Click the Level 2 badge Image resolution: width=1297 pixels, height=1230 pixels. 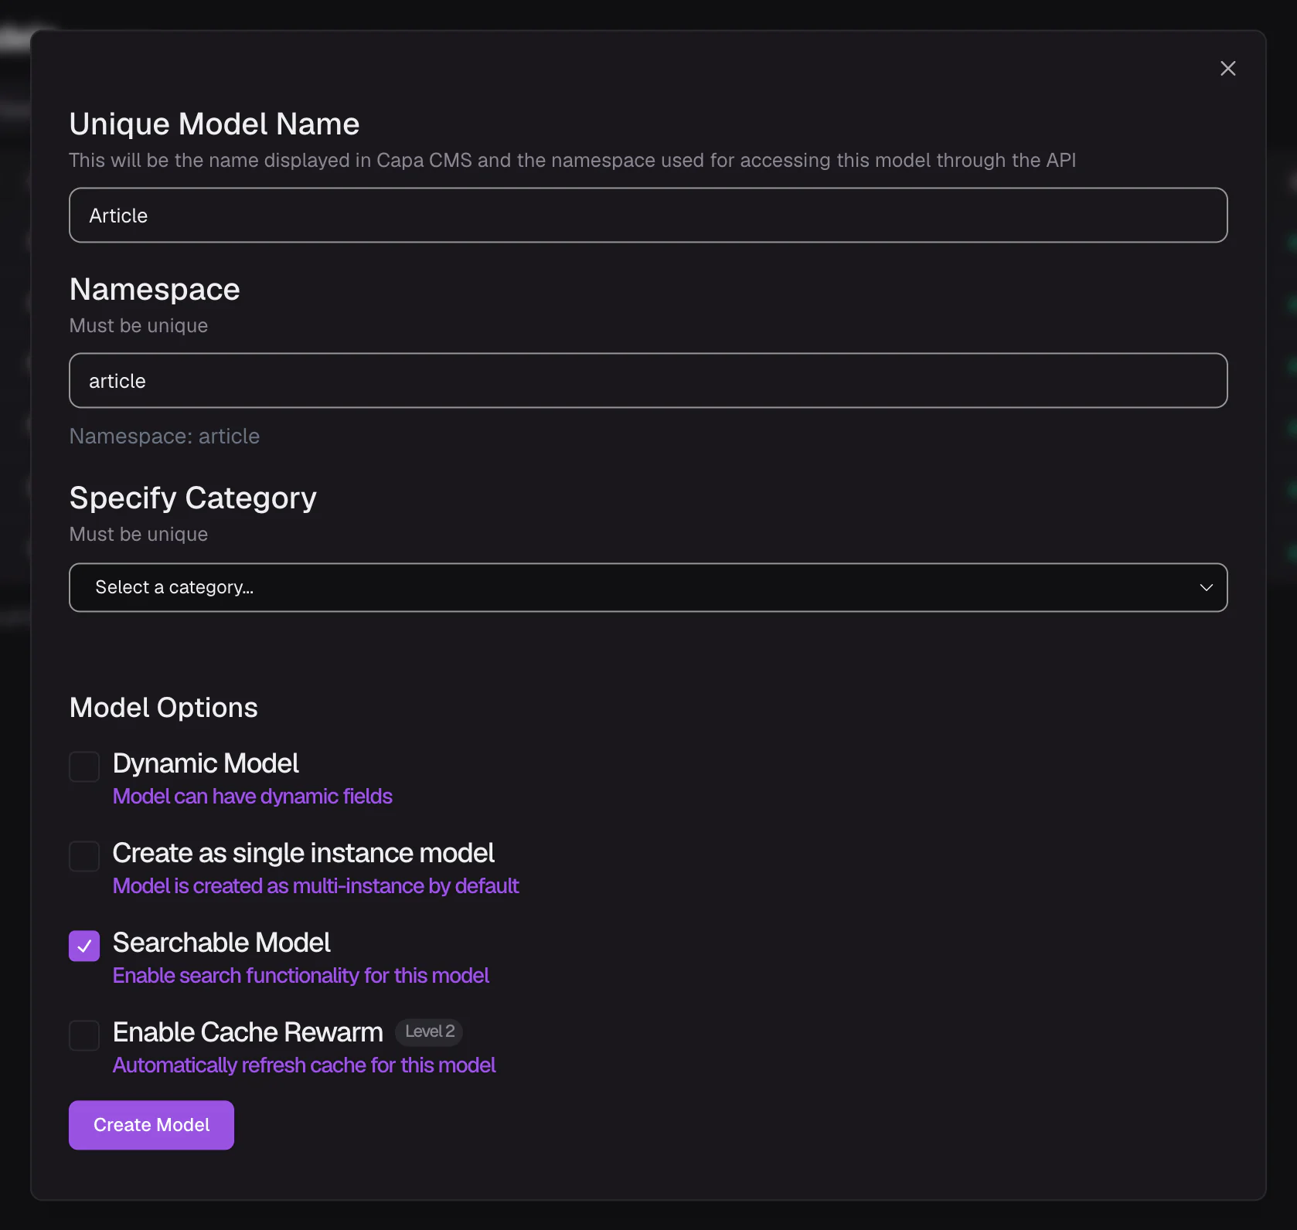(429, 1031)
